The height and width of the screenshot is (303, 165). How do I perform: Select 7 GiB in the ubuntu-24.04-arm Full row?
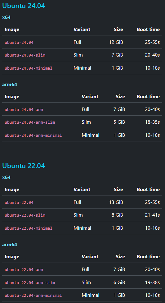[x=119, y=109]
